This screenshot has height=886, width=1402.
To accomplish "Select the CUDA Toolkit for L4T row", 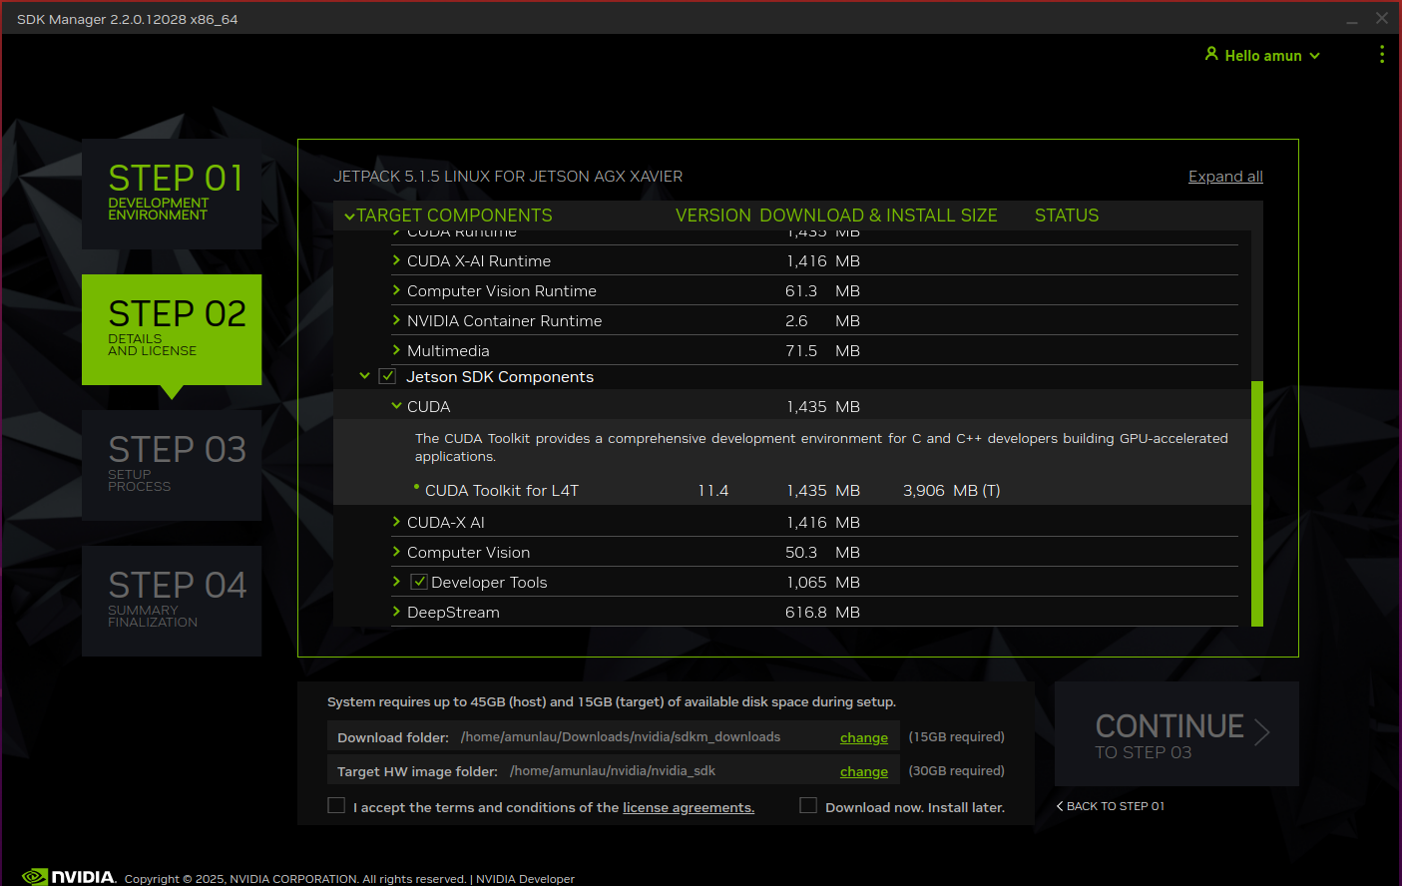I will click(x=791, y=490).
